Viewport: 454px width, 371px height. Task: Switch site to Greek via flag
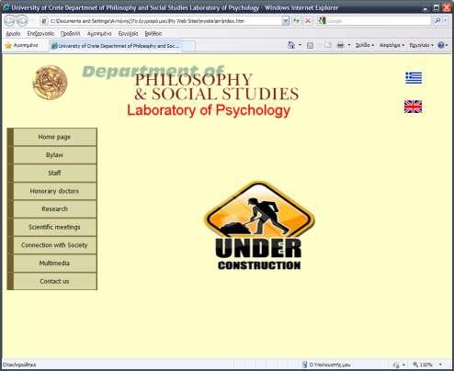pos(414,78)
